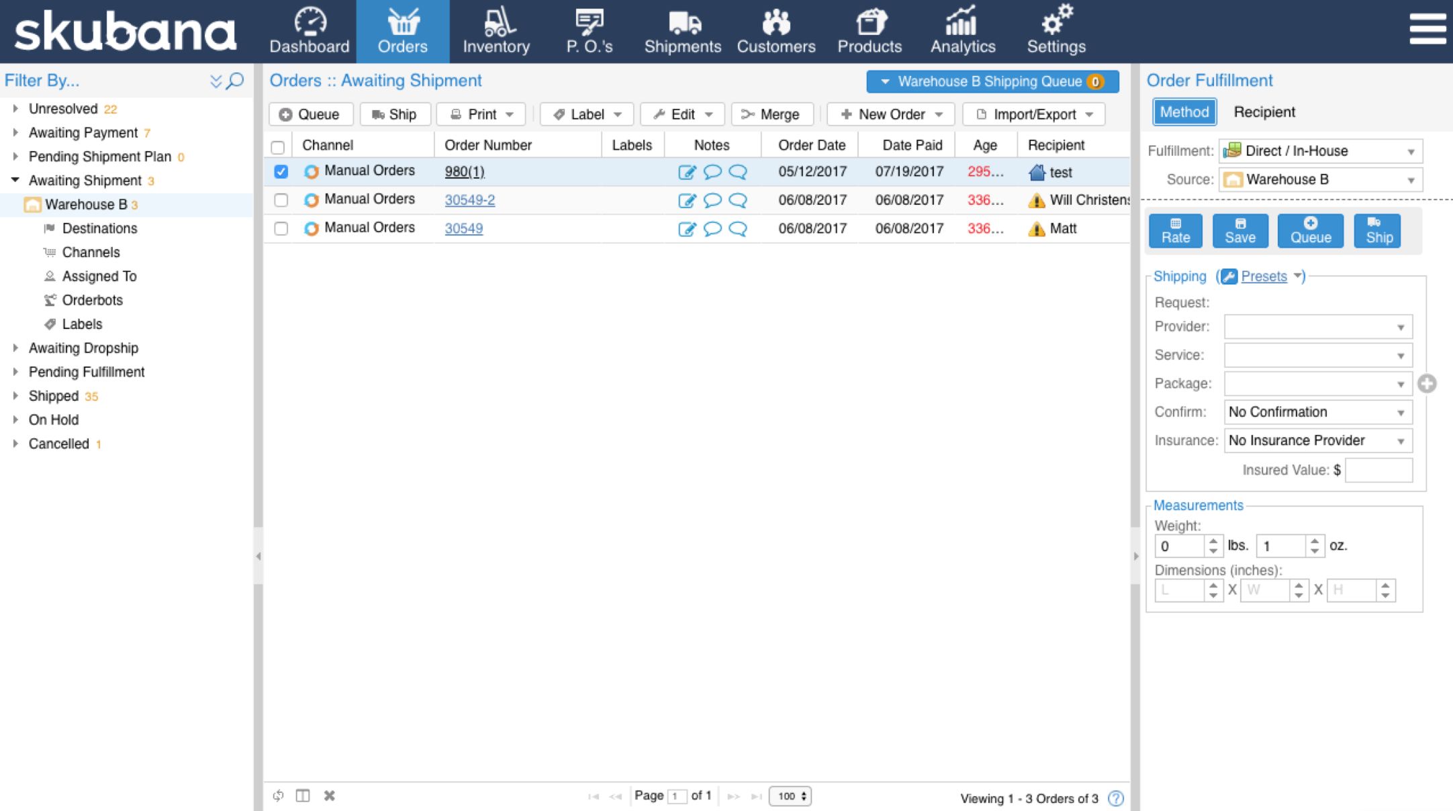Open the shipping Provider dropdown

click(1318, 327)
